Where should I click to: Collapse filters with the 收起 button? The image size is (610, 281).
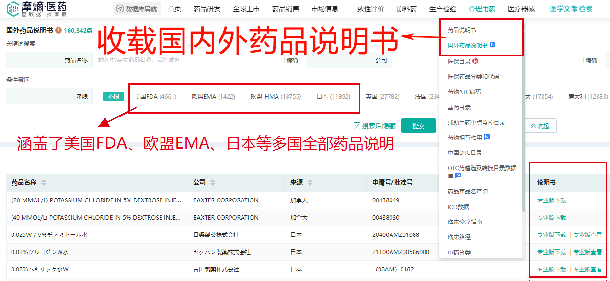pyautogui.click(x=540, y=126)
